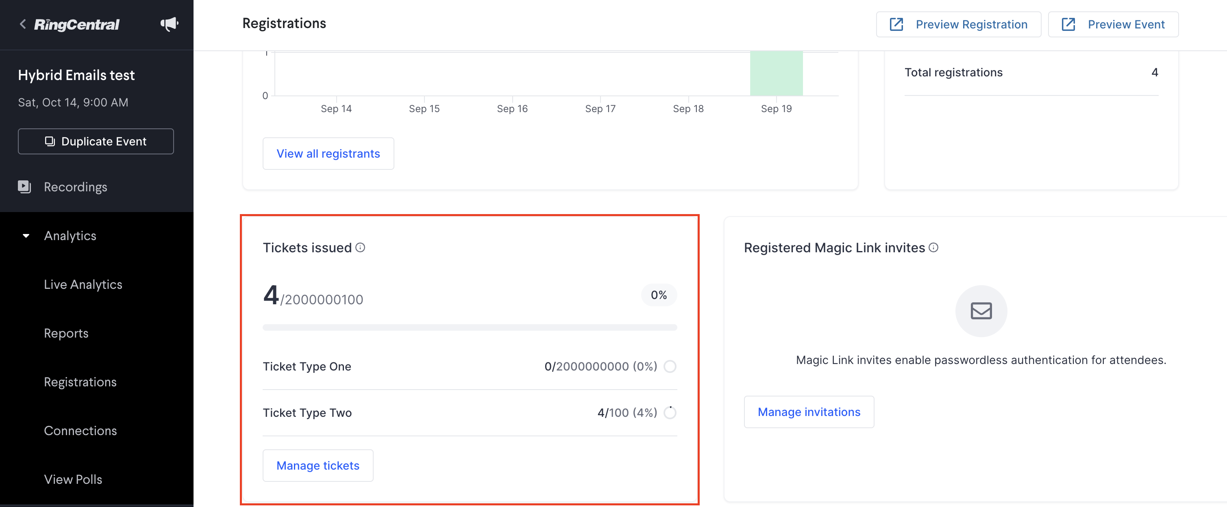
Task: Open Reports in the sidebar
Action: click(66, 333)
